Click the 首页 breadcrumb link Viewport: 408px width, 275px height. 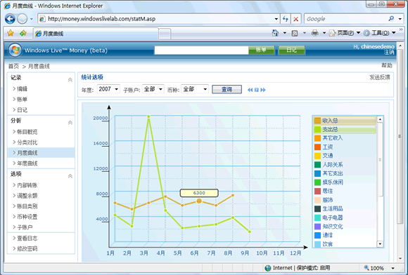coord(13,66)
